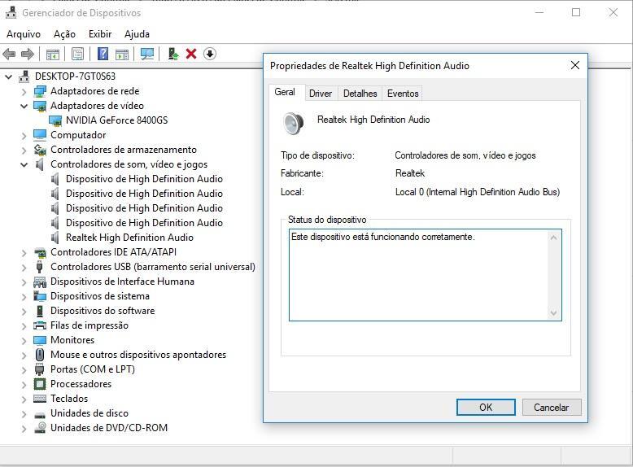Image resolution: width=633 pixels, height=467 pixels.
Task: Click the Unidades de DVD/CD-ROM disc icon
Action: 40,428
